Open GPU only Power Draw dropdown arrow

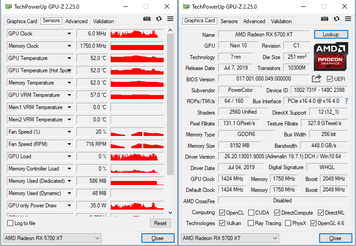coord(69,206)
